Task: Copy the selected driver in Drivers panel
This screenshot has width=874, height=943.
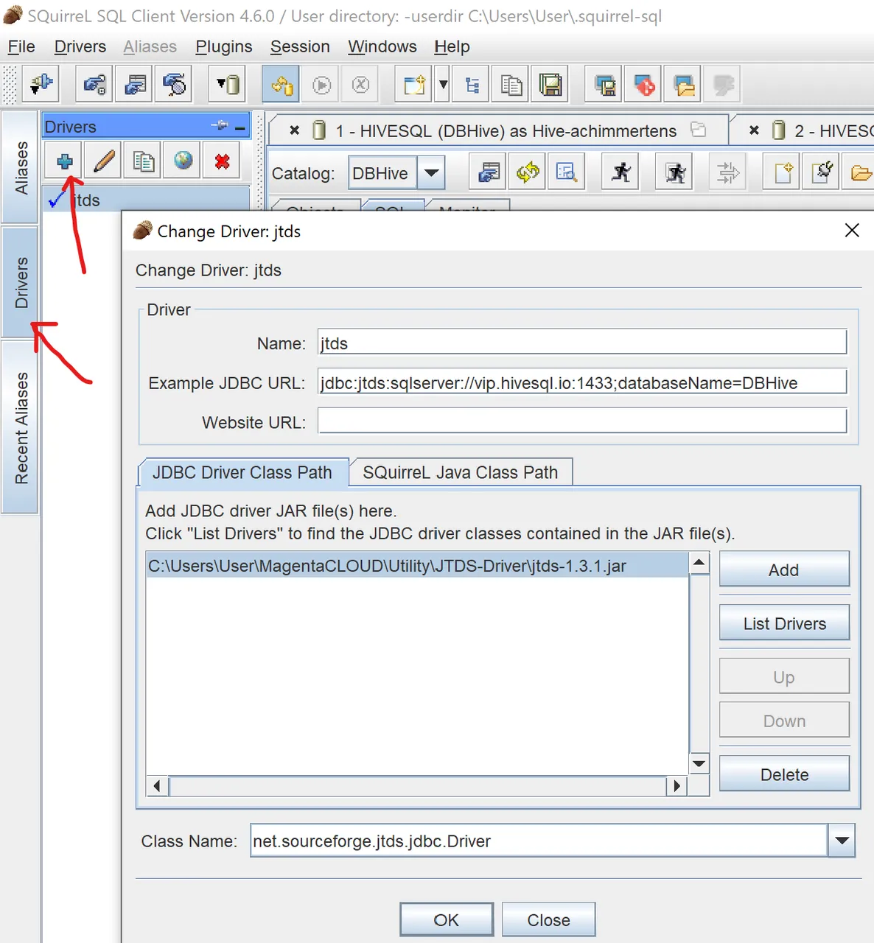Action: point(144,161)
